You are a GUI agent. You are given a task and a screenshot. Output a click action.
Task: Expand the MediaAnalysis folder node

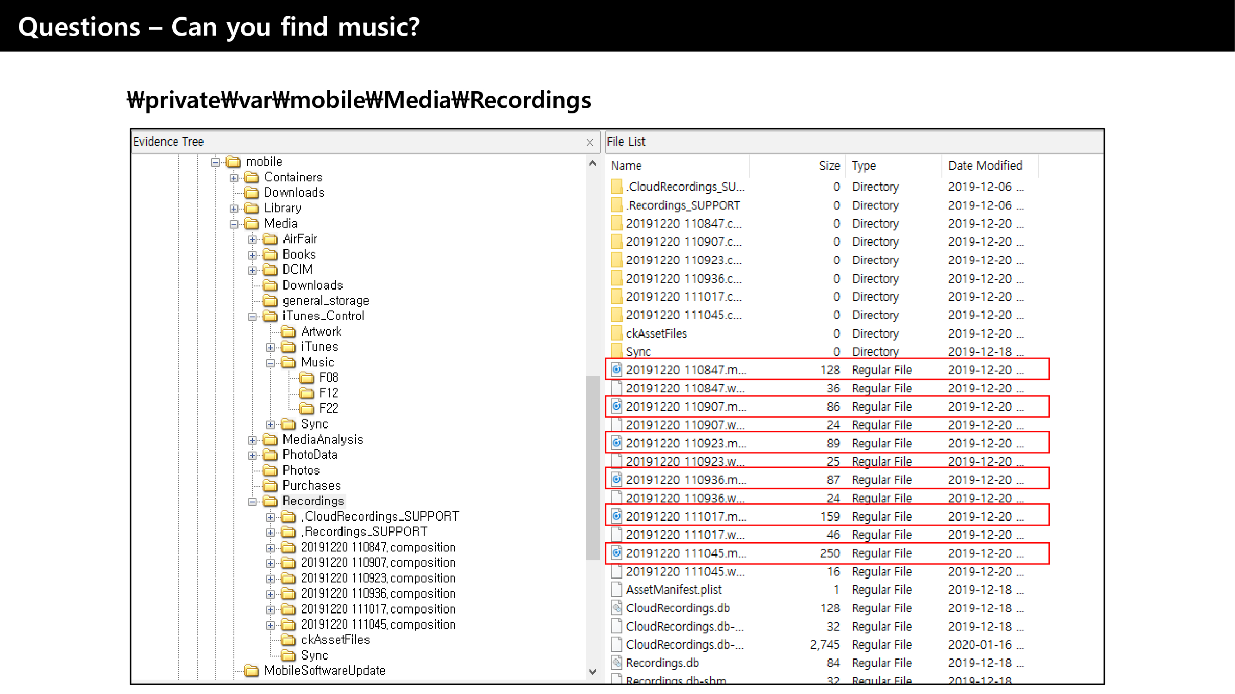pyautogui.click(x=252, y=440)
